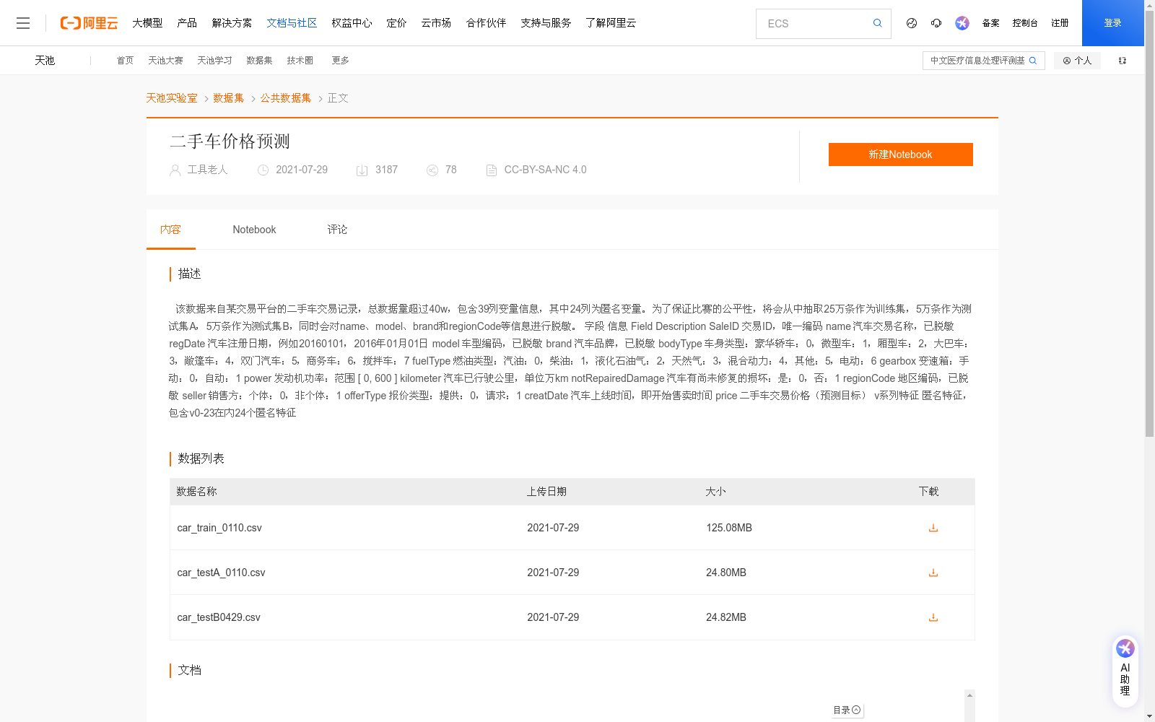
Task: Click the blue 登录 button
Action: click(1112, 23)
